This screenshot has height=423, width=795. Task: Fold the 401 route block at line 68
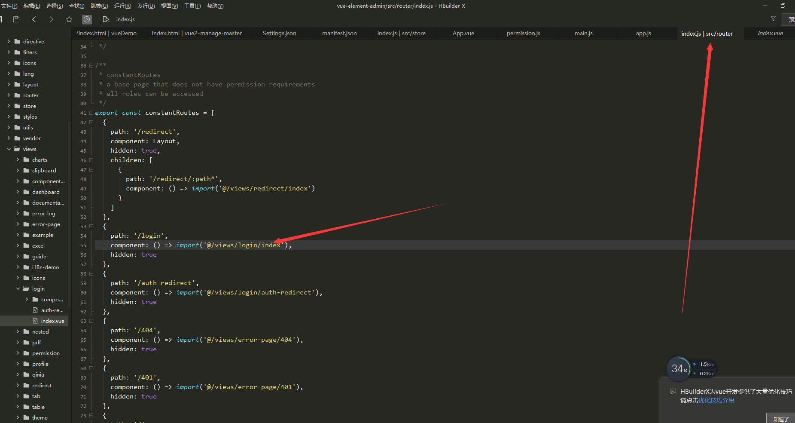(91, 368)
